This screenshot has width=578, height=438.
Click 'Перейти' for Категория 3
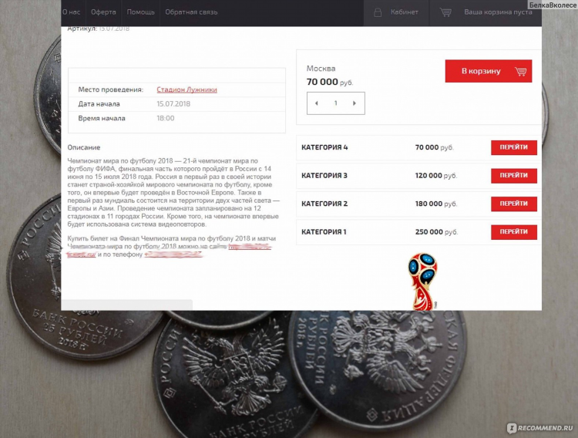tap(514, 176)
